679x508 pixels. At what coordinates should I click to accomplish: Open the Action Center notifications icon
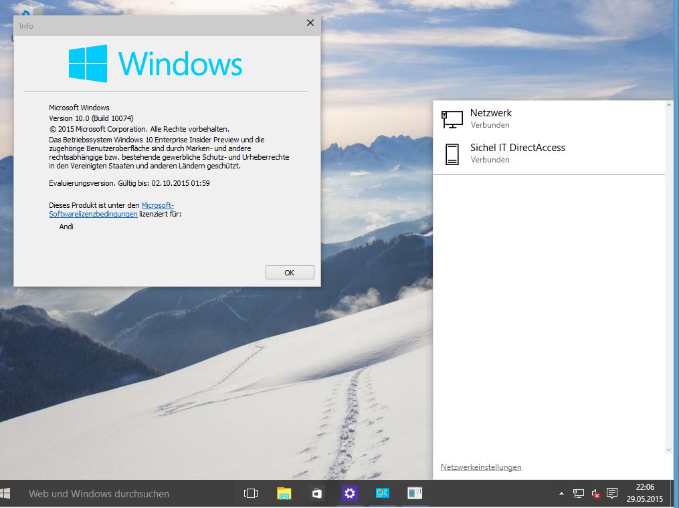(x=612, y=493)
